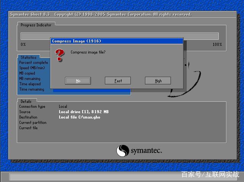Click the red question mark icon
Image resolution: width=244 pixels, height=182 pixels.
60,55
